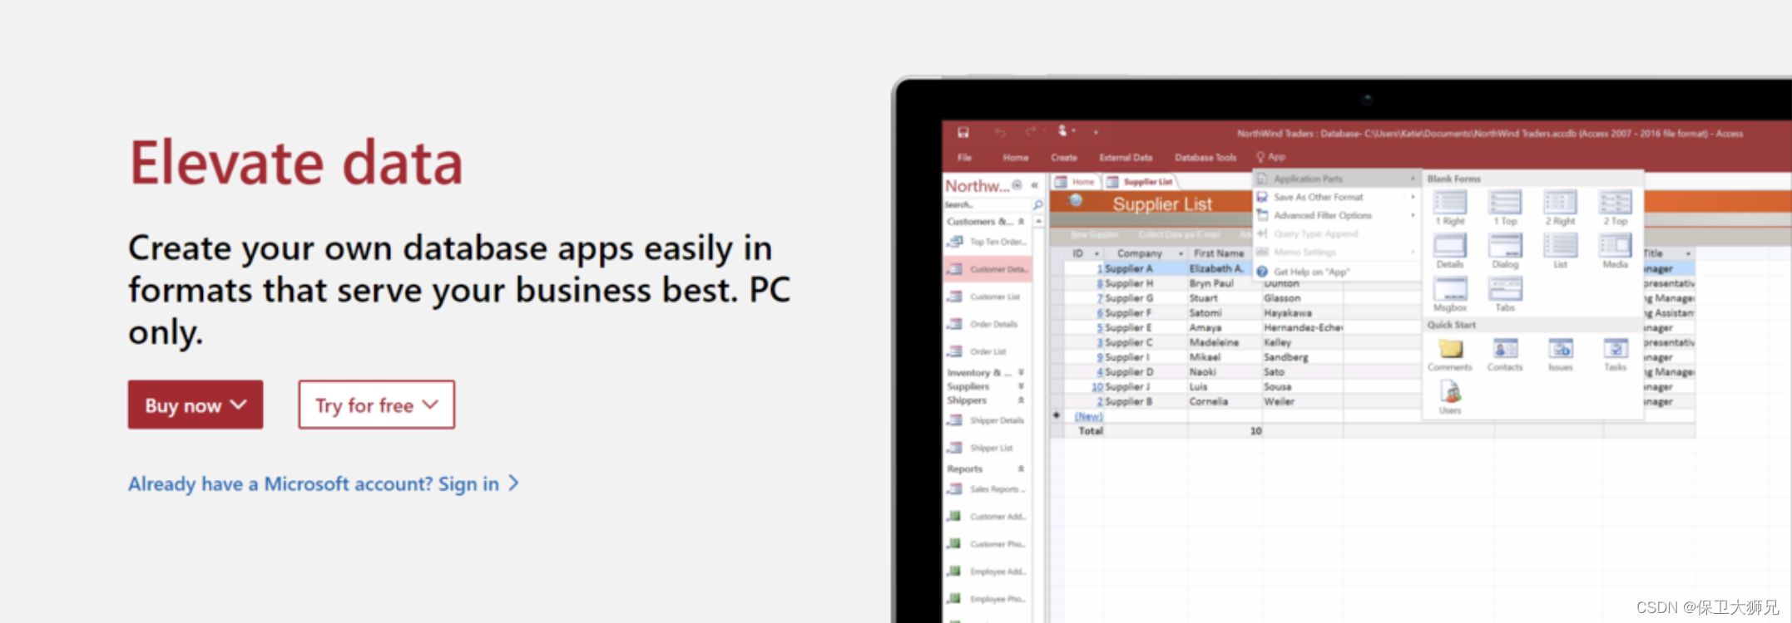Image resolution: width=1792 pixels, height=623 pixels.
Task: Choose the Details blank form icon
Action: pos(1450,251)
